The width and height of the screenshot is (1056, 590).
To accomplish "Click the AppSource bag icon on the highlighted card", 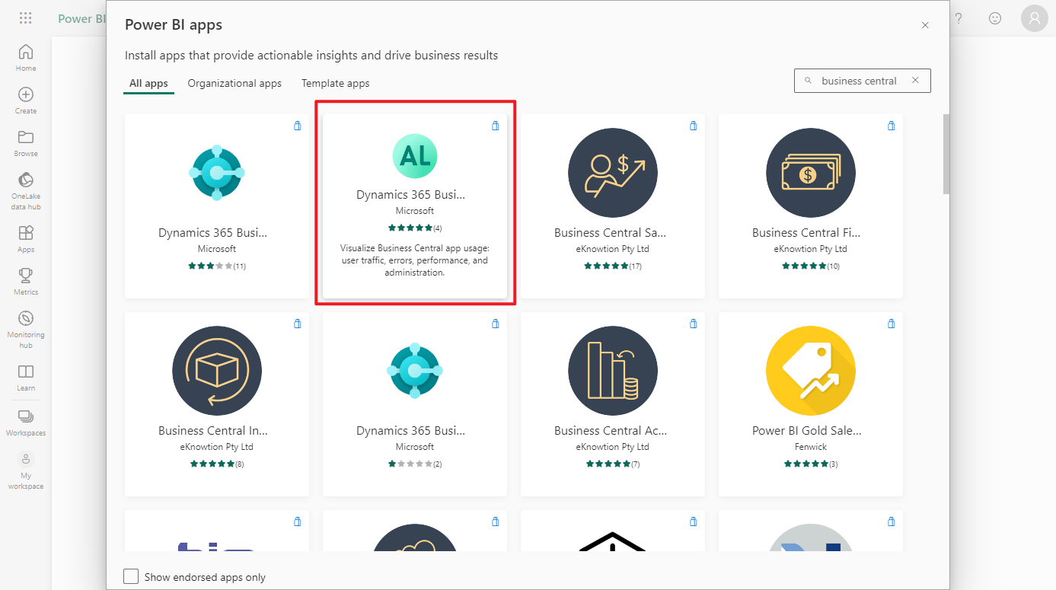I will pyautogui.click(x=495, y=126).
